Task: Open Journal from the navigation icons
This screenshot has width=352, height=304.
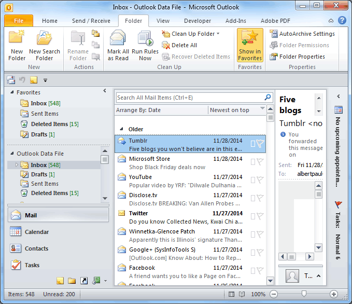Action: point(96,281)
